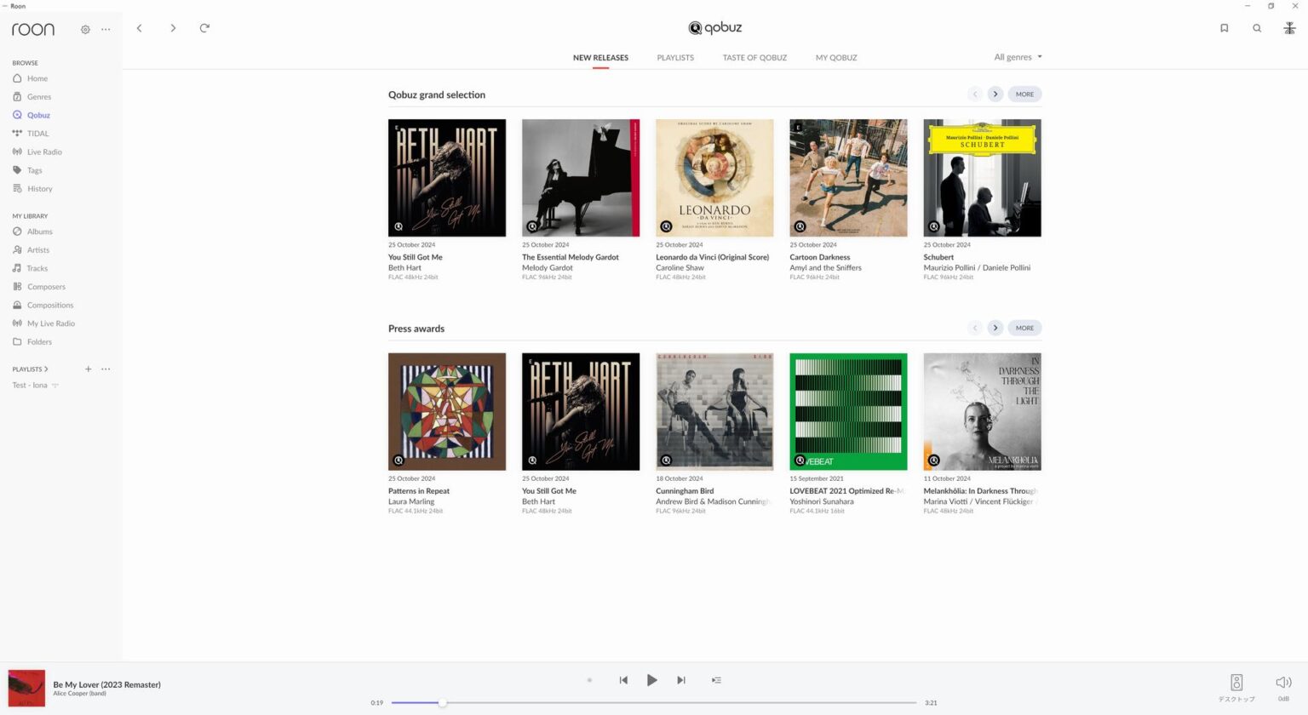Switch to the PLAYLISTS tab
The width and height of the screenshot is (1308, 715).
click(675, 57)
